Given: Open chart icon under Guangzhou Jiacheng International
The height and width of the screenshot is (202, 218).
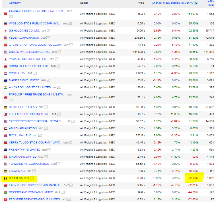Looking at the screenshot, I should 11,16.
